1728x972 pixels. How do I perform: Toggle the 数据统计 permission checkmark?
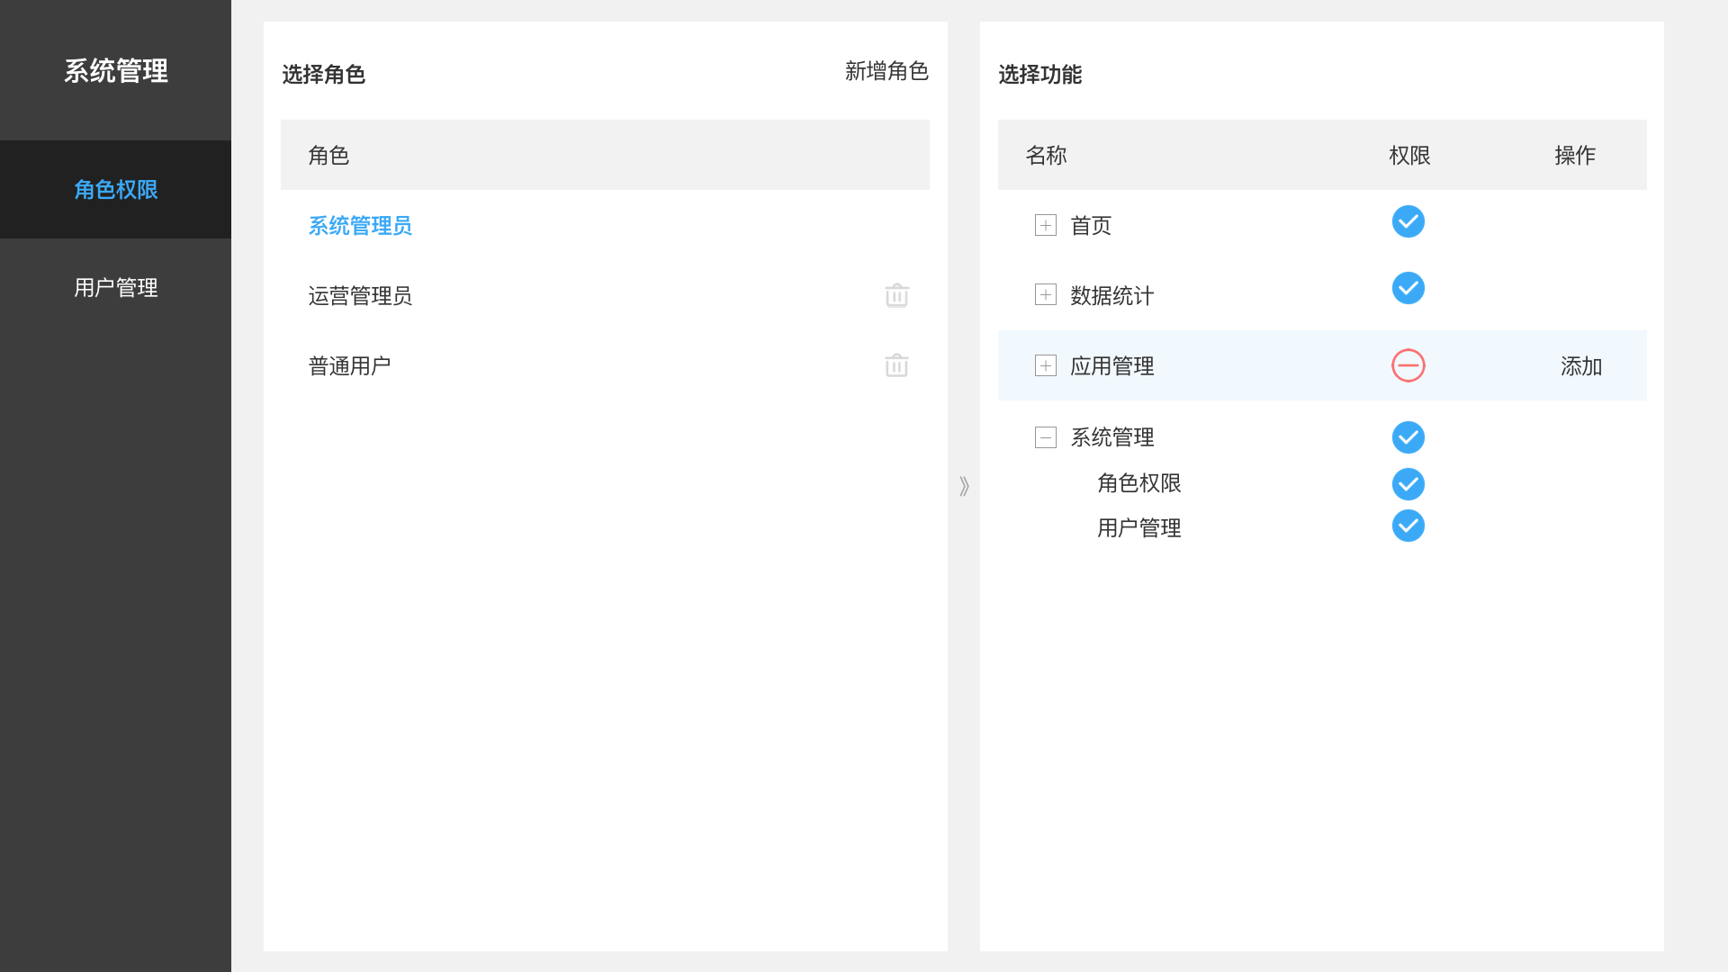click(1408, 288)
